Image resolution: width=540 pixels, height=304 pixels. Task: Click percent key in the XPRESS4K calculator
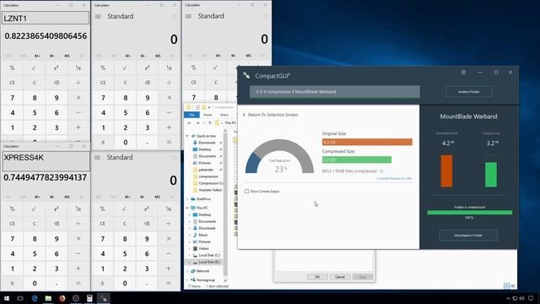[x=12, y=209]
